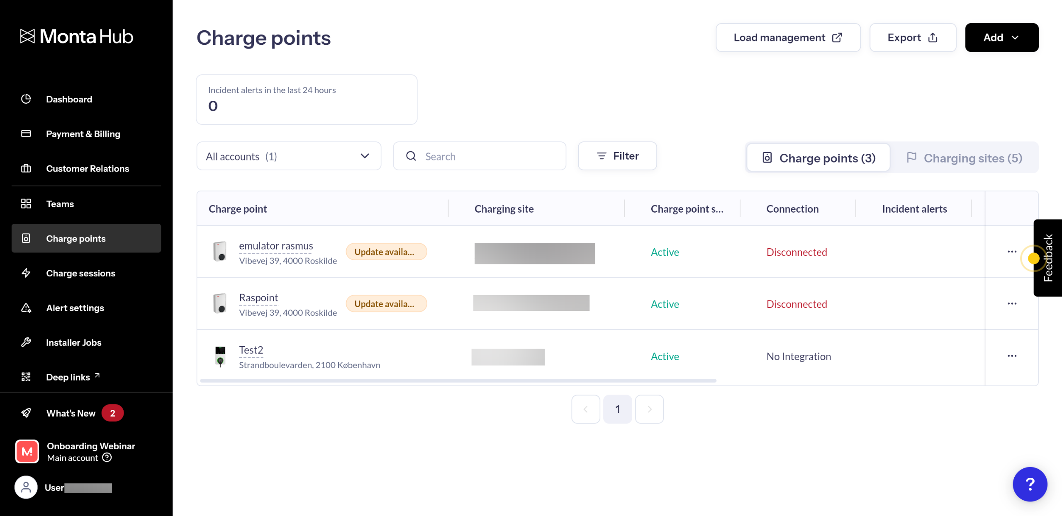Screen dimensions: 1062x516
Task: Open Installer Jobs wrench icon
Action: click(x=26, y=342)
